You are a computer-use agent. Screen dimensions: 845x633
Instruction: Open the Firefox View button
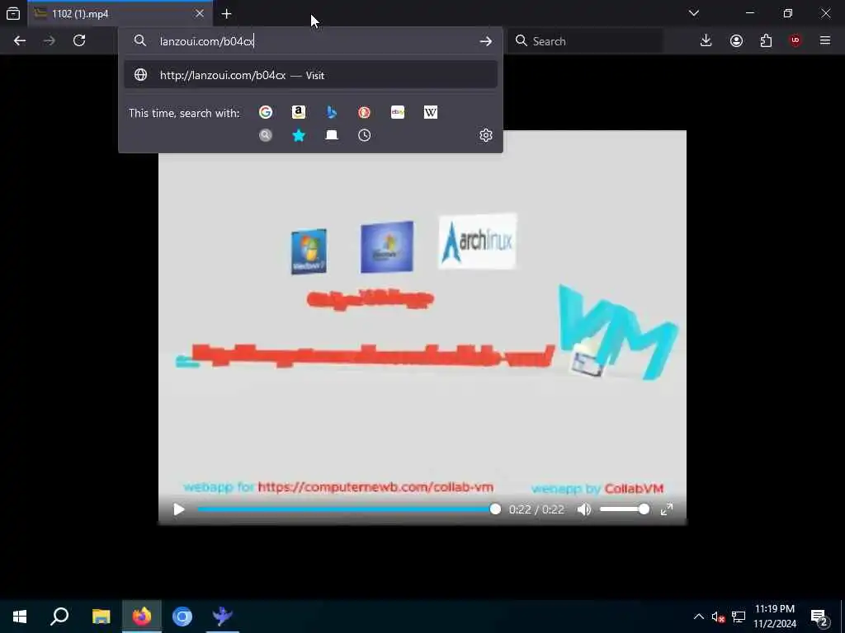pyautogui.click(x=13, y=14)
